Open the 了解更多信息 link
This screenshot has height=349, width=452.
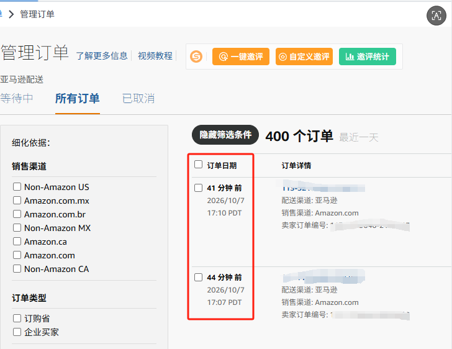[x=101, y=56]
